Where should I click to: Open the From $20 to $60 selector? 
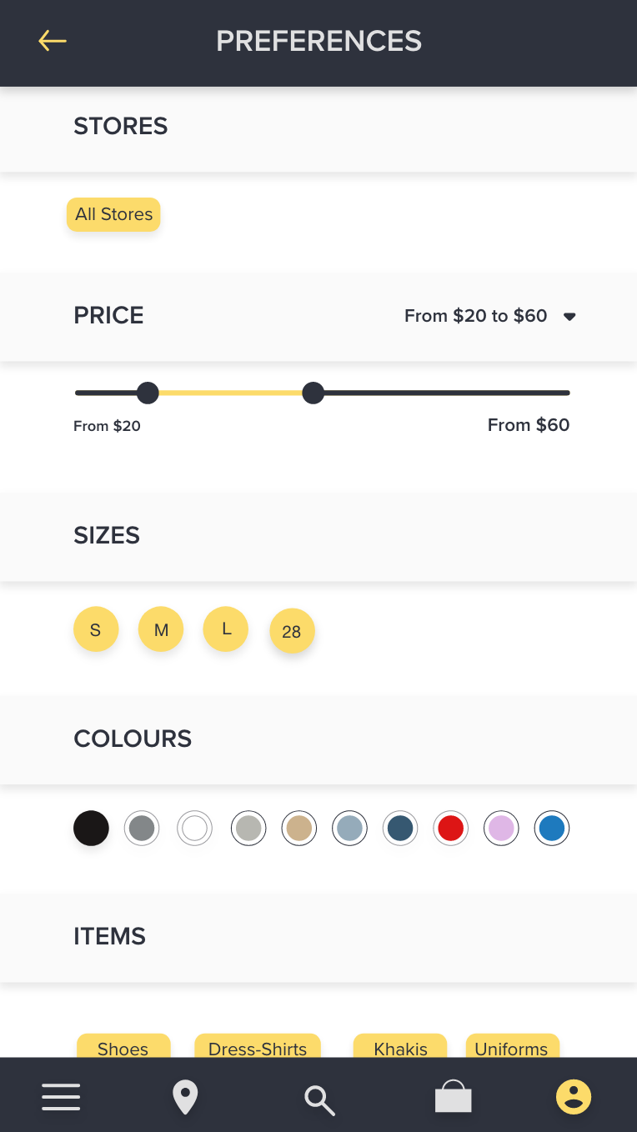click(491, 316)
